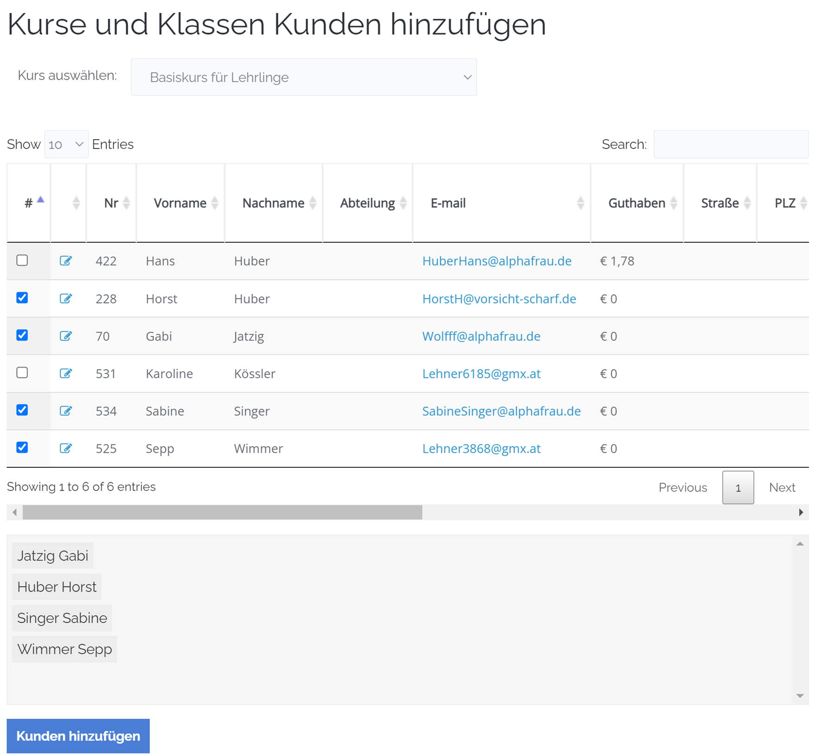Open edit icon for Horst Huber
This screenshot has width=822, height=755.
click(65, 298)
